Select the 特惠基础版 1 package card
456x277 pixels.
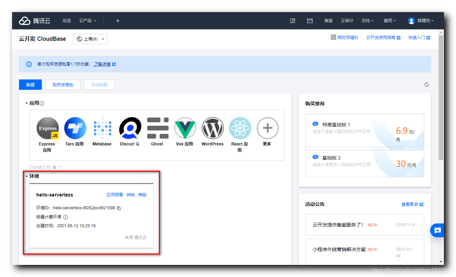click(x=364, y=131)
